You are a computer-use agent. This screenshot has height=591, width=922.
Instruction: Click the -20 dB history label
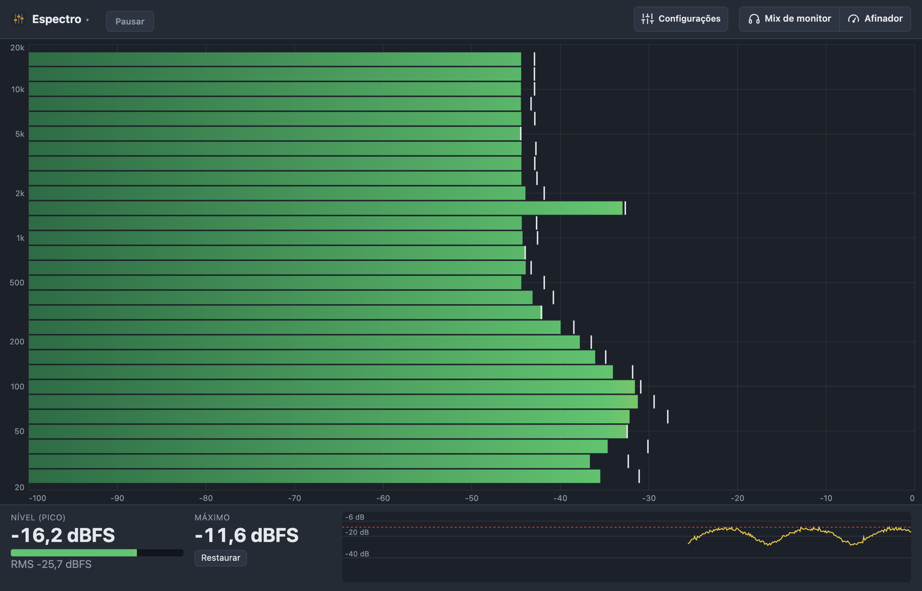[357, 532]
